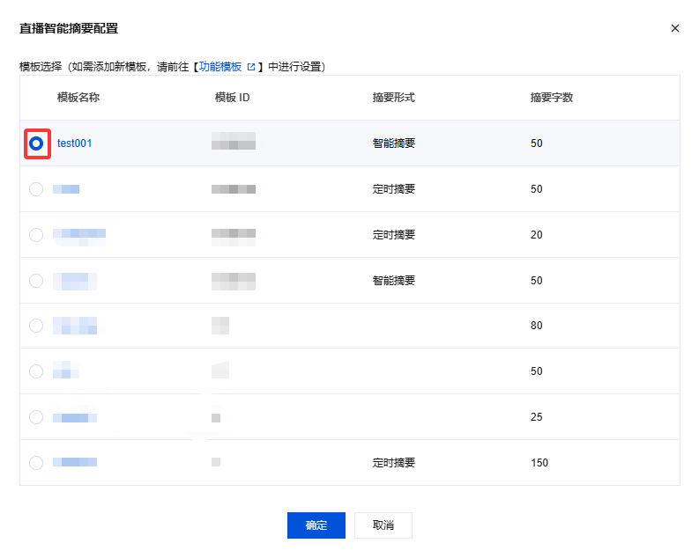The width and height of the screenshot is (699, 558).
Task: Click the 摘要形式 column header
Action: 393,98
